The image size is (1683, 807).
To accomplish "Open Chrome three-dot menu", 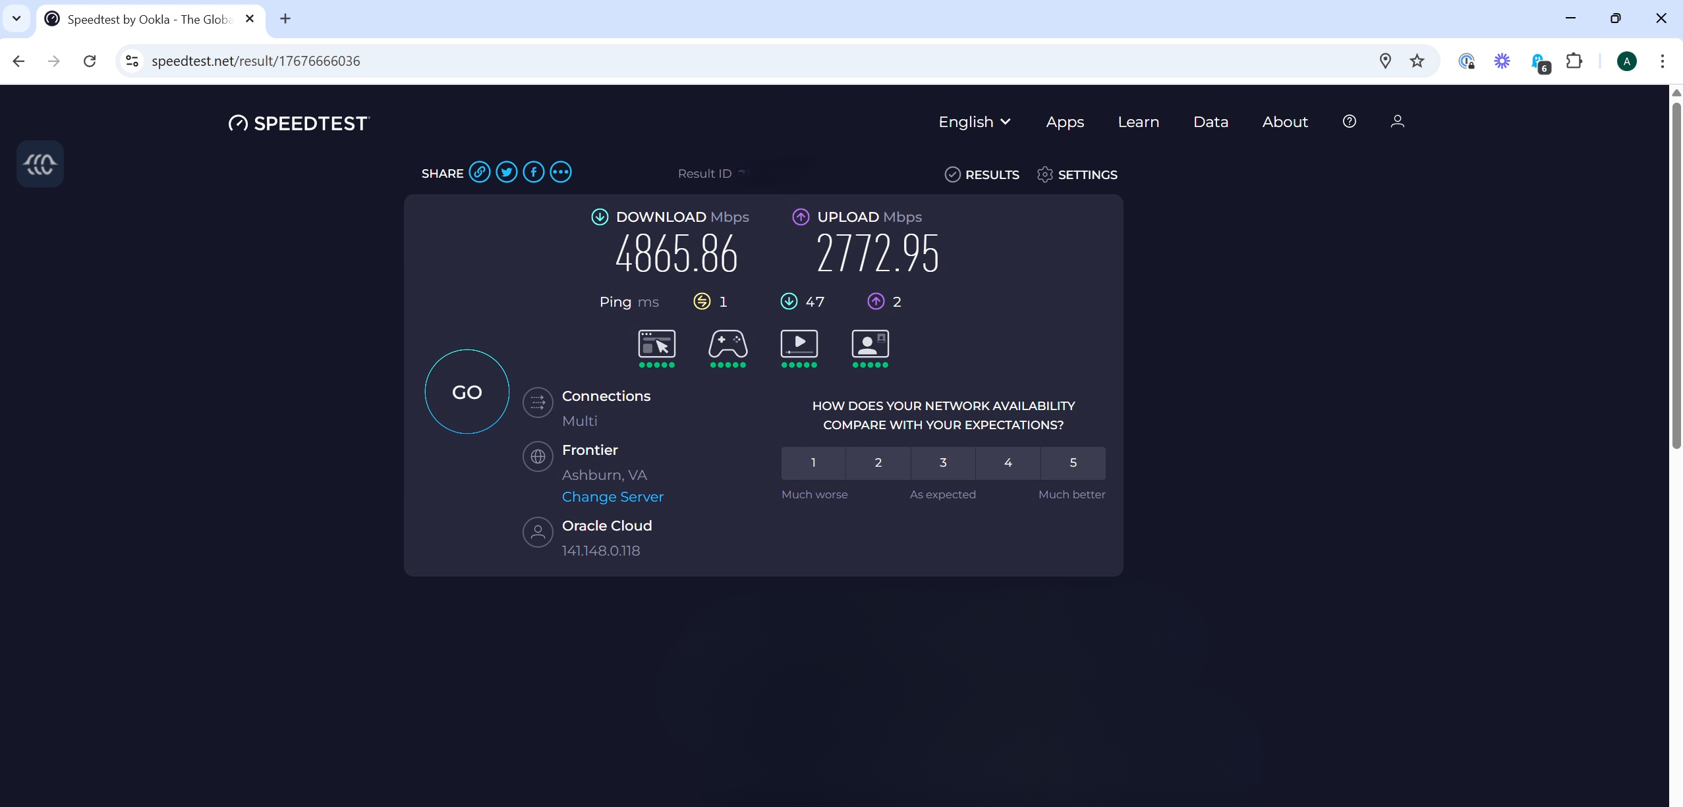I will [1662, 61].
